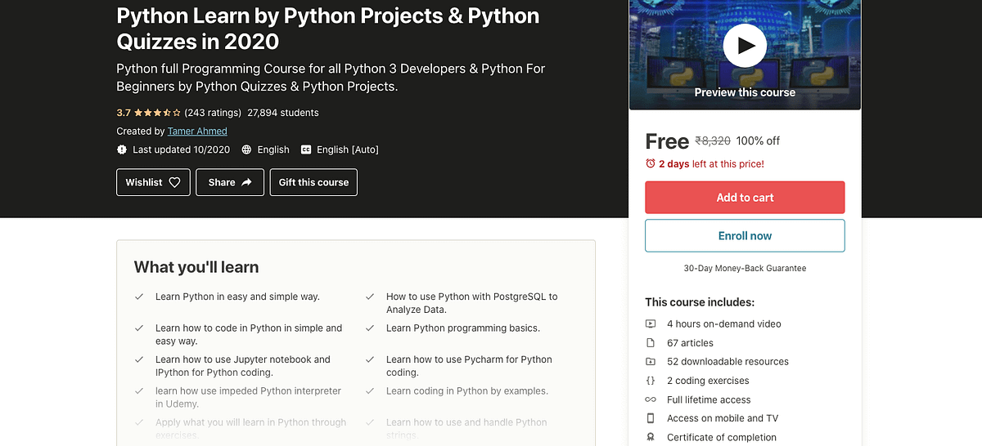Click the red alarm clock icon
Screen dimensions: 982x446
651,164
